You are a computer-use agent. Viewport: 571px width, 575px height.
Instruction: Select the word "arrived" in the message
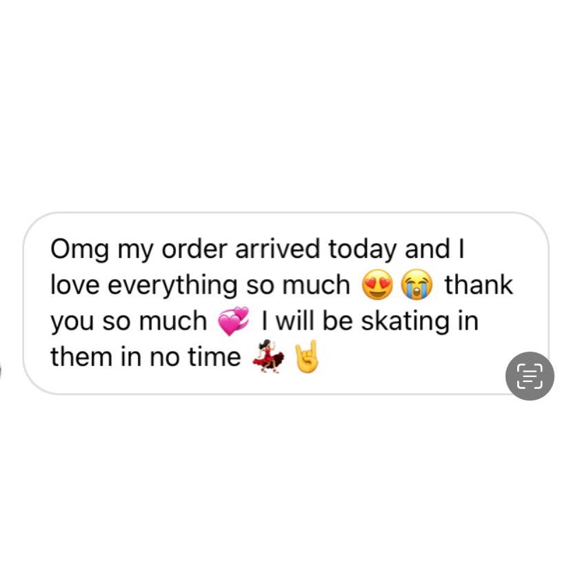(x=278, y=250)
